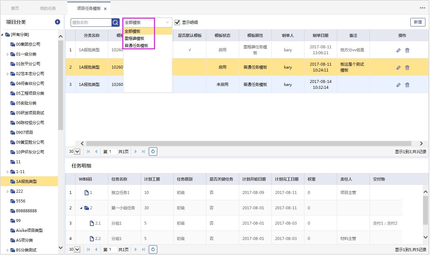
Task: Edit the 2017-08-11 10:24:11 template row
Action: pos(398,68)
